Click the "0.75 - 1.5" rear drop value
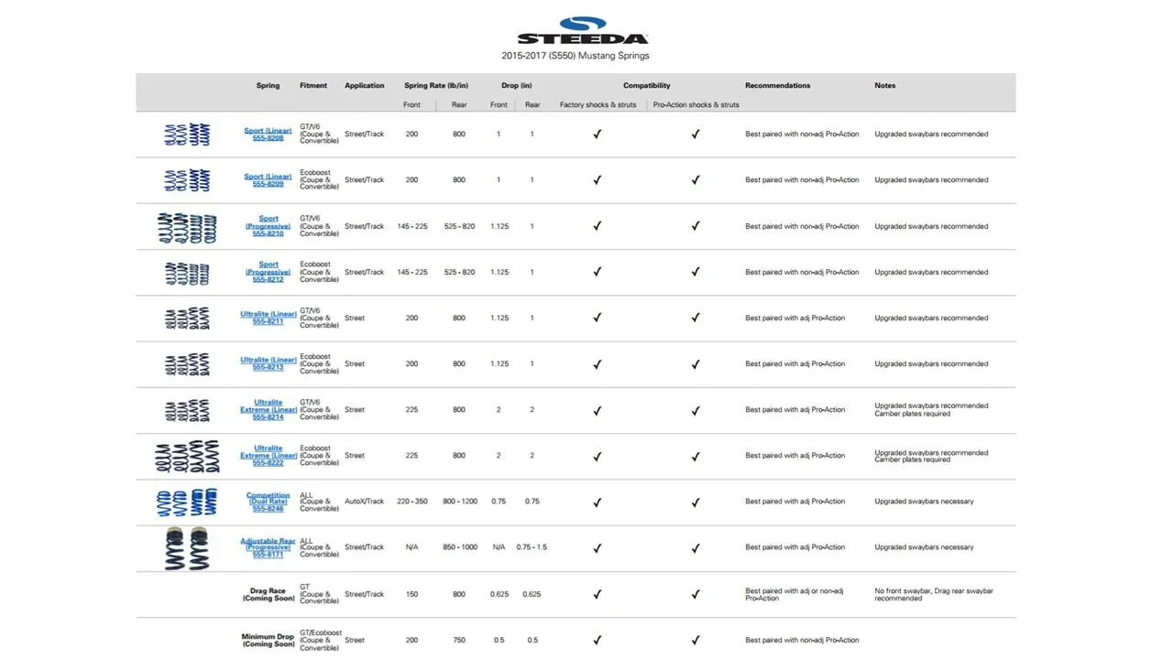1173x659 pixels. 532,547
